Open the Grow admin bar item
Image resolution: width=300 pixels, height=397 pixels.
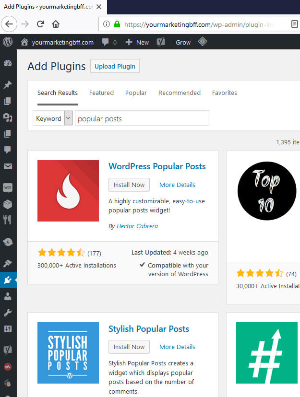[183, 42]
